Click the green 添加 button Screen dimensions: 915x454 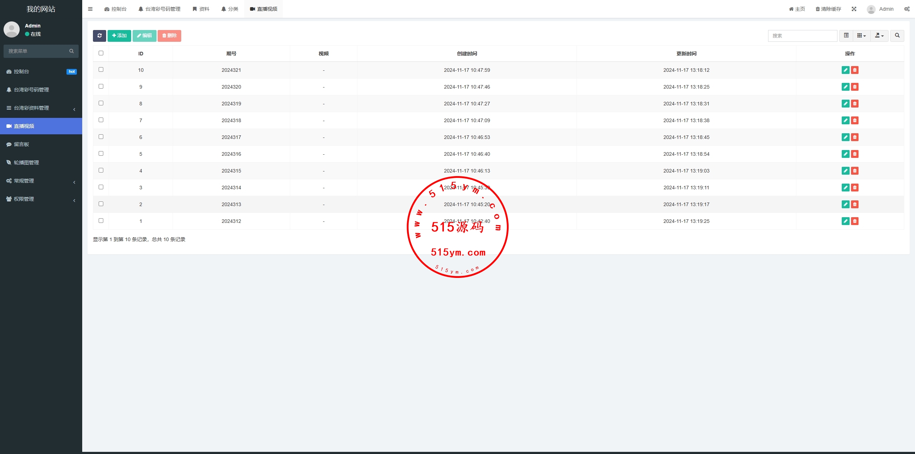[x=119, y=36]
